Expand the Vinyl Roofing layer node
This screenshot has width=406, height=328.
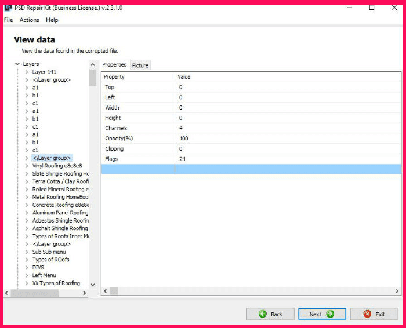point(26,166)
